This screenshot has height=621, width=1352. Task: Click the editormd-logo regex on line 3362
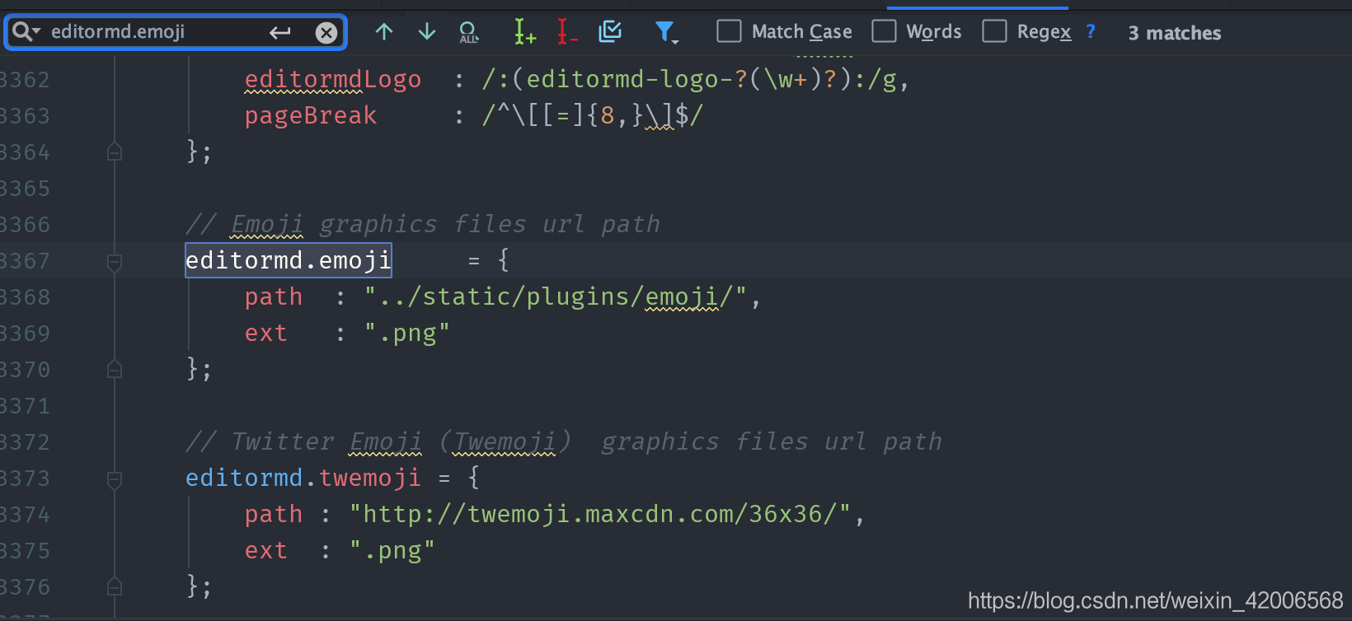(x=689, y=80)
